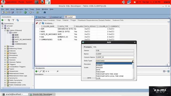This screenshot has width=171, height=96.
Task: Click the Edit table pencil icon
Action: (40, 23)
